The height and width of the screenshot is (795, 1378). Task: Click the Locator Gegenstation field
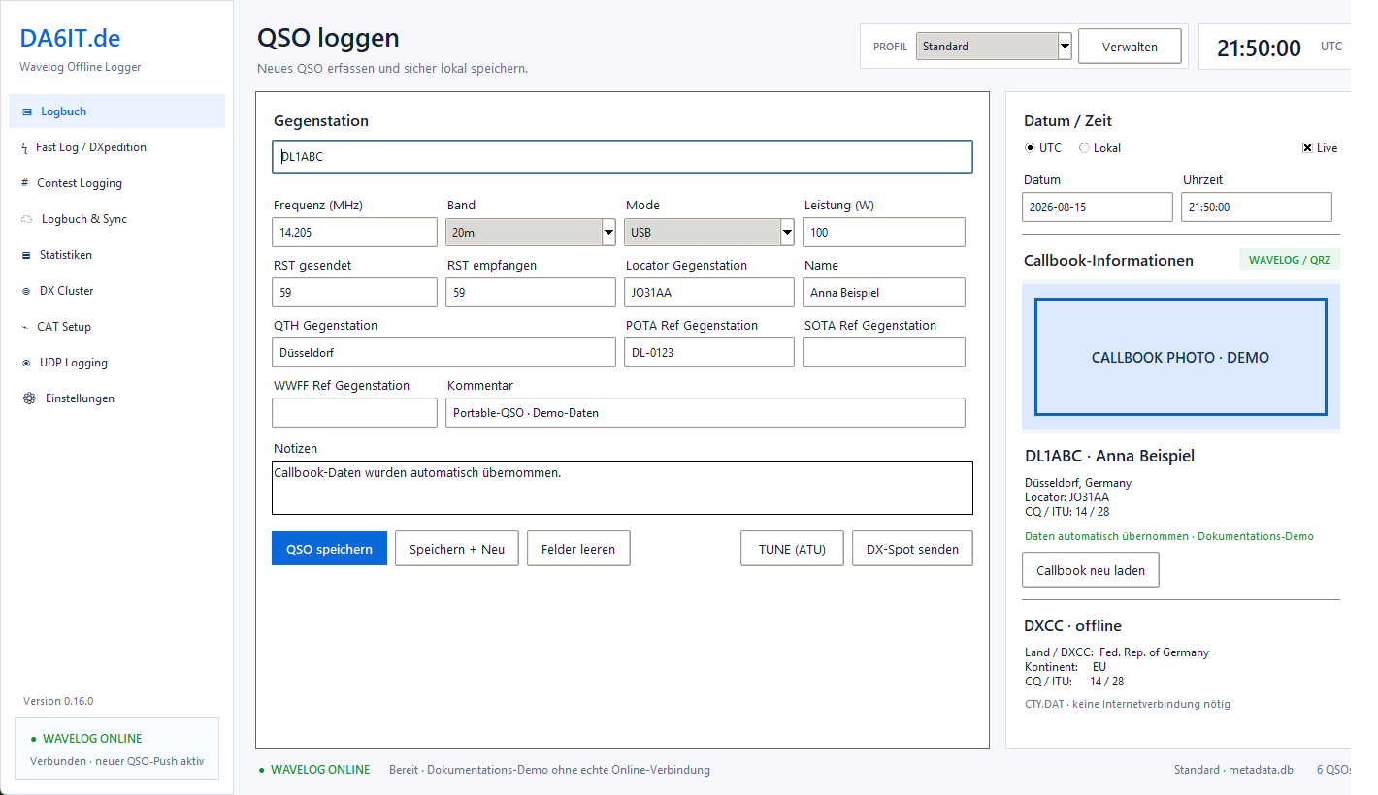click(709, 293)
